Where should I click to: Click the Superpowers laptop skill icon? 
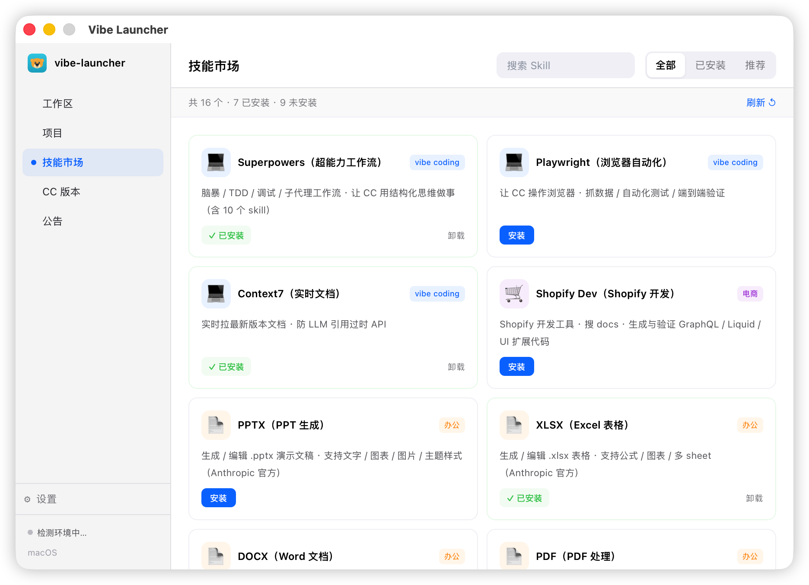point(216,162)
